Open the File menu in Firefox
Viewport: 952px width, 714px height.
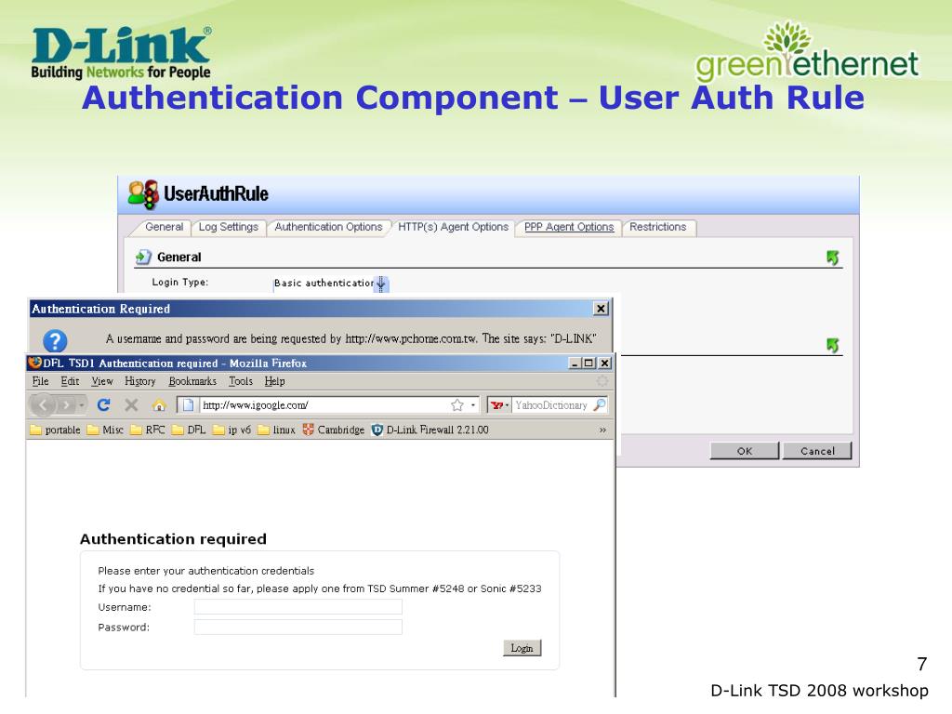pyautogui.click(x=40, y=381)
